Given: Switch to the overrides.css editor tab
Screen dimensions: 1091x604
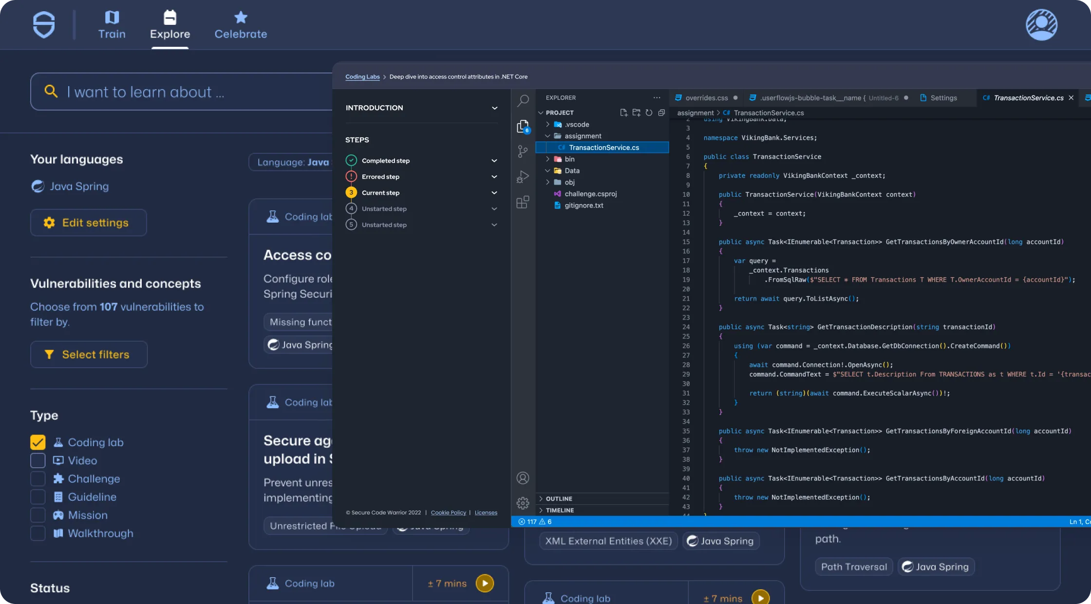Looking at the screenshot, I should coord(706,97).
